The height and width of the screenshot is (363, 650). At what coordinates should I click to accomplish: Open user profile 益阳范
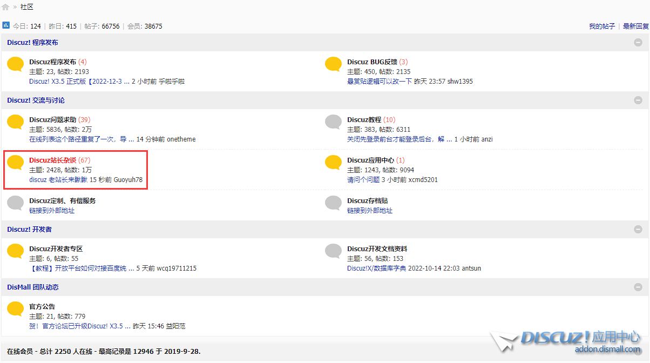point(176,326)
